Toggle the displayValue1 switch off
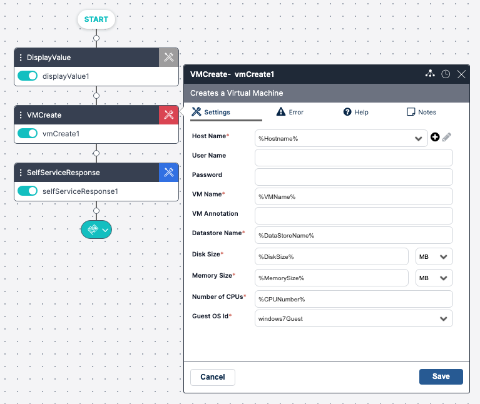480x404 pixels. (x=28, y=76)
